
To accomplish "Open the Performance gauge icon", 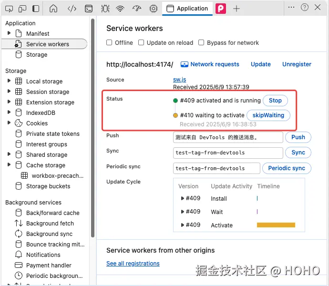I will (137, 9).
